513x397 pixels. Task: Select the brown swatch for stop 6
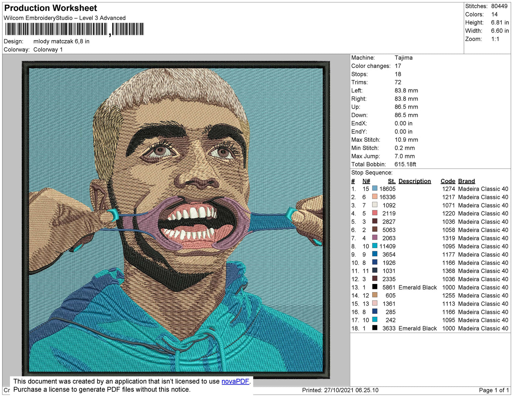(375, 230)
